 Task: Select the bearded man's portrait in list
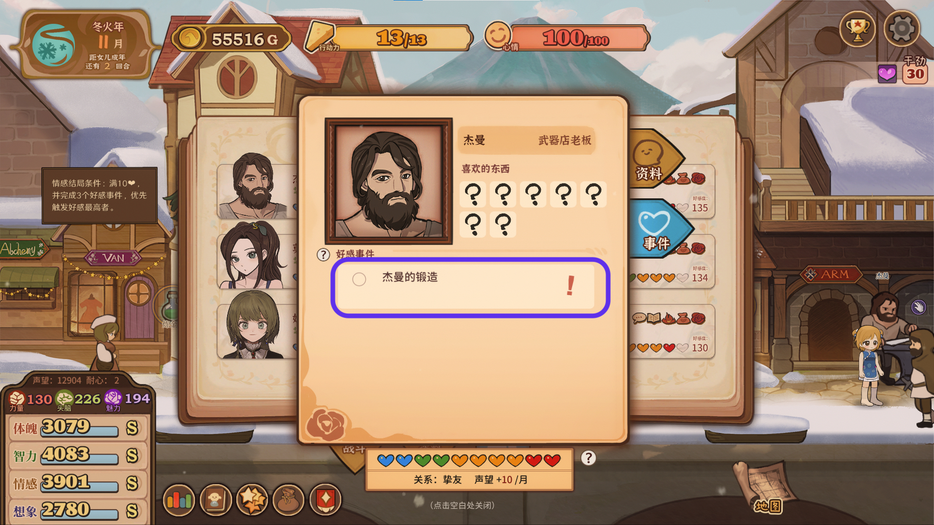255,186
